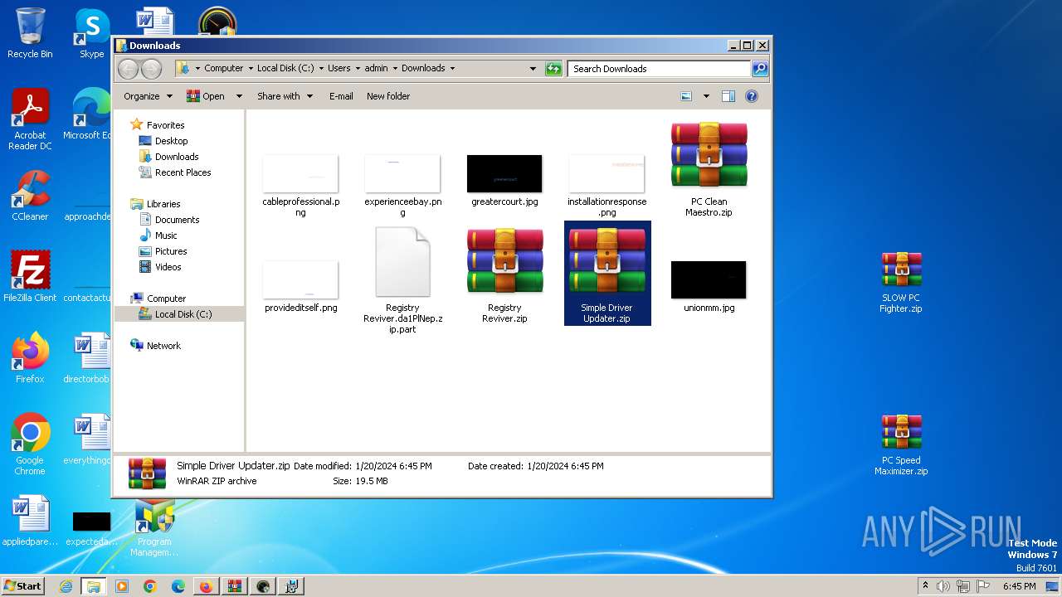
Task: Expand the Open button dropdown arrow
Action: (x=239, y=96)
